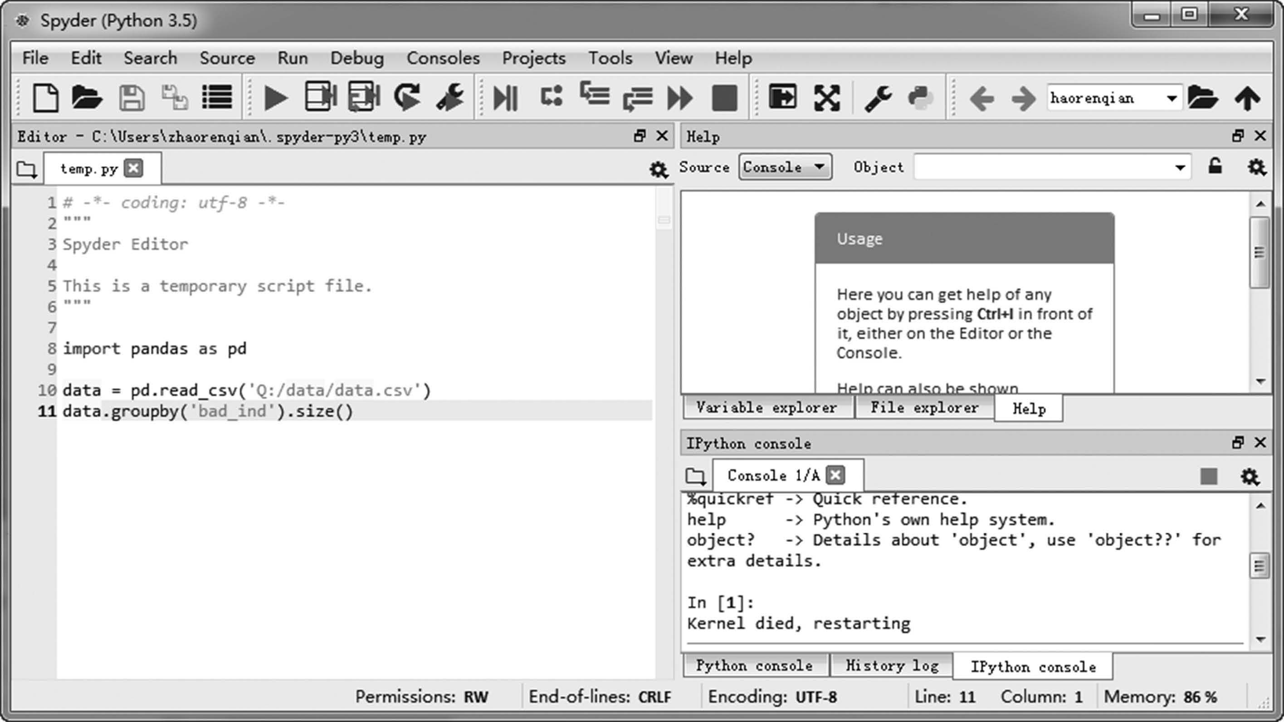Open the File menu
1284x722 pixels.
pyautogui.click(x=35, y=58)
